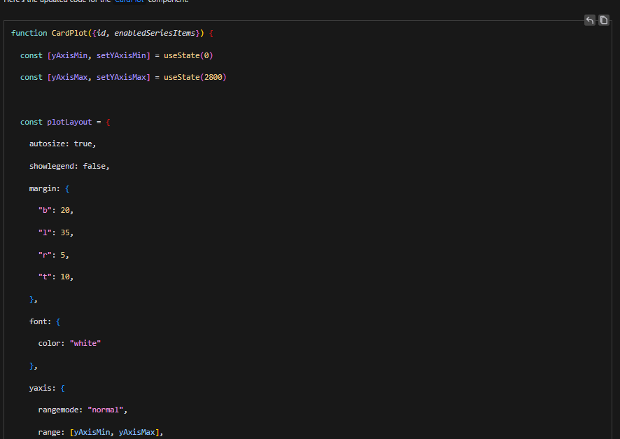Click the 'rangemode: "normal",' line
This screenshot has width=620, height=439.
pos(83,410)
